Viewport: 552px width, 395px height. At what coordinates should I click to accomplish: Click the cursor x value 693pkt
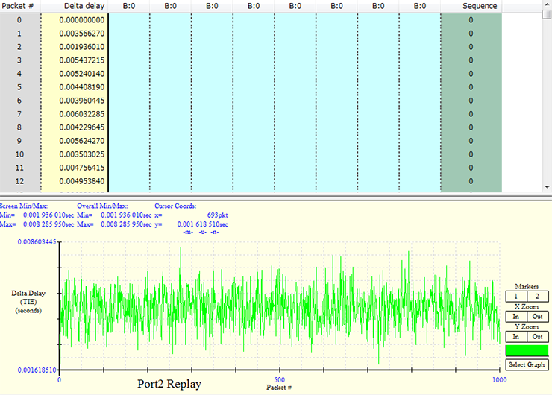217,215
